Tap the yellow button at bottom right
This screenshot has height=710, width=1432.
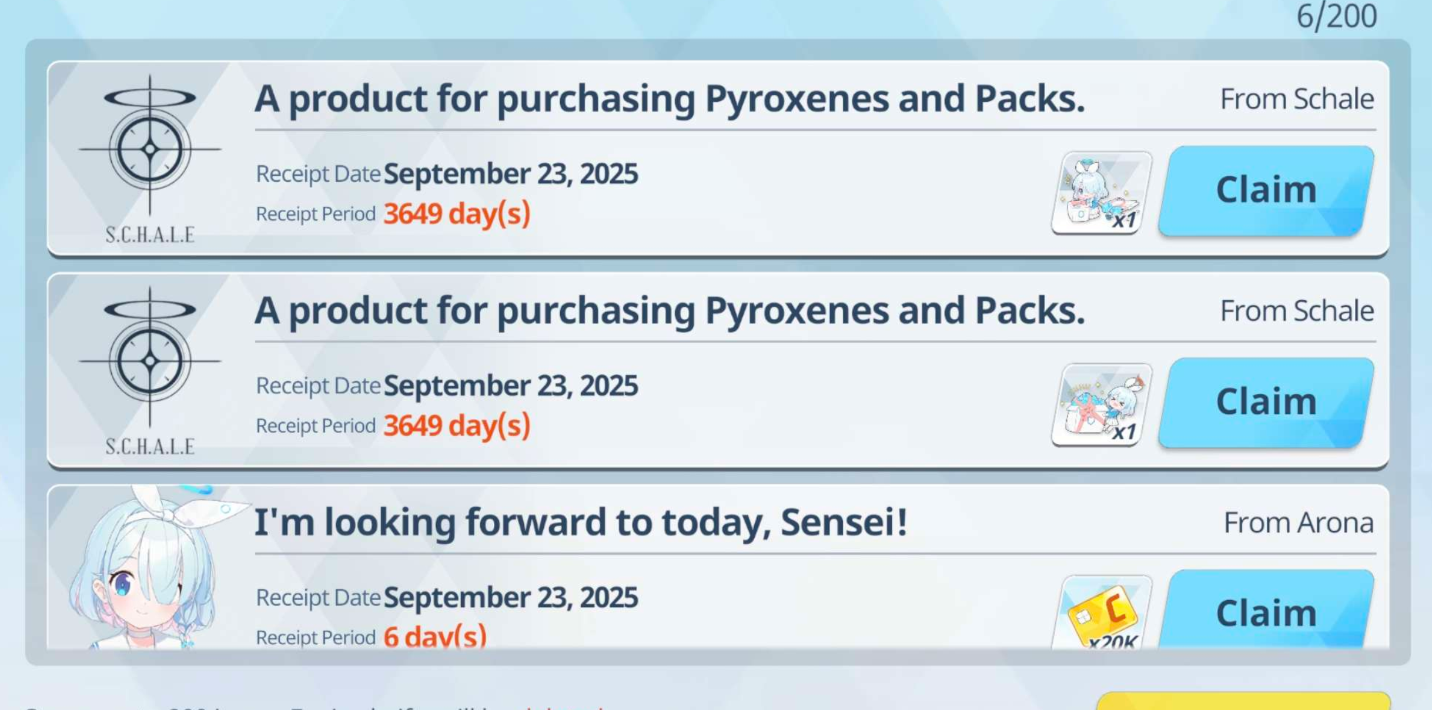pyautogui.click(x=1243, y=701)
